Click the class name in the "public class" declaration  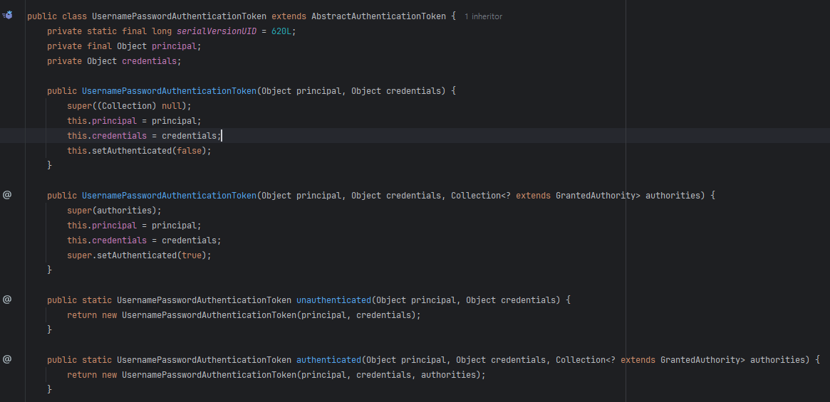pos(180,16)
